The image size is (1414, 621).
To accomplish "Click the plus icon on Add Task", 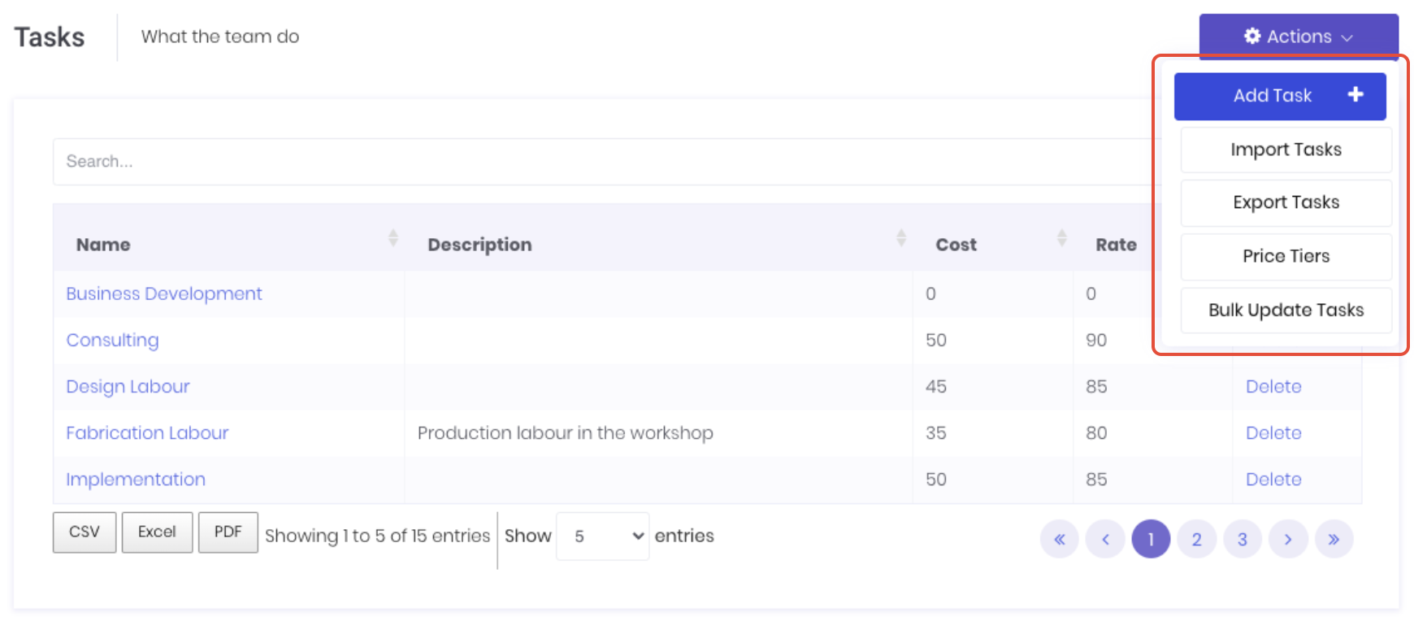I will click(x=1355, y=94).
